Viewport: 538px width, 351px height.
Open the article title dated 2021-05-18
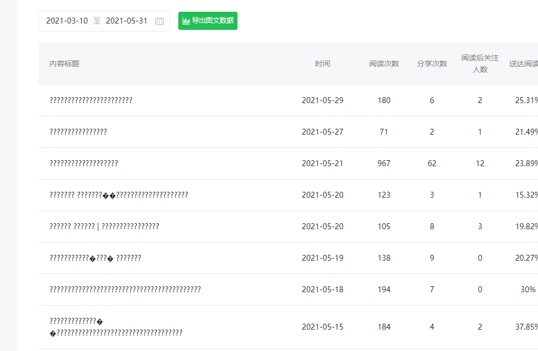tap(125, 290)
